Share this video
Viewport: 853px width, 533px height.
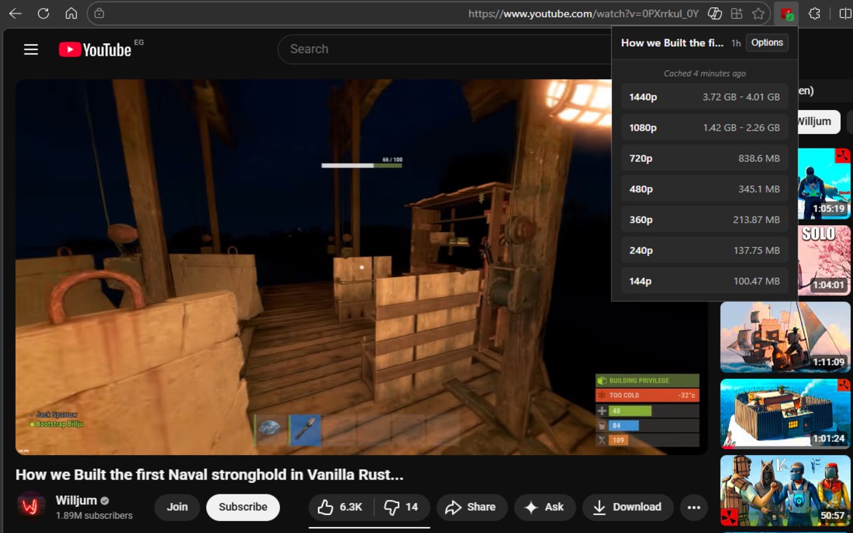click(472, 507)
